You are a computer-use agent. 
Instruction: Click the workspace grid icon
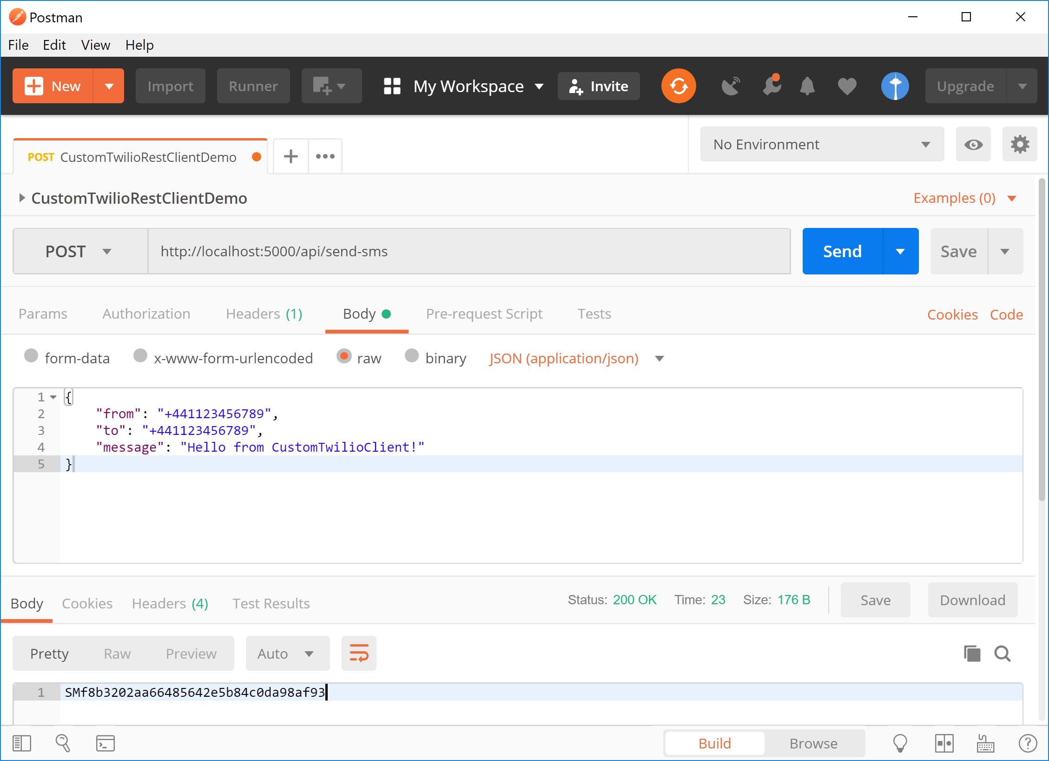click(x=392, y=86)
